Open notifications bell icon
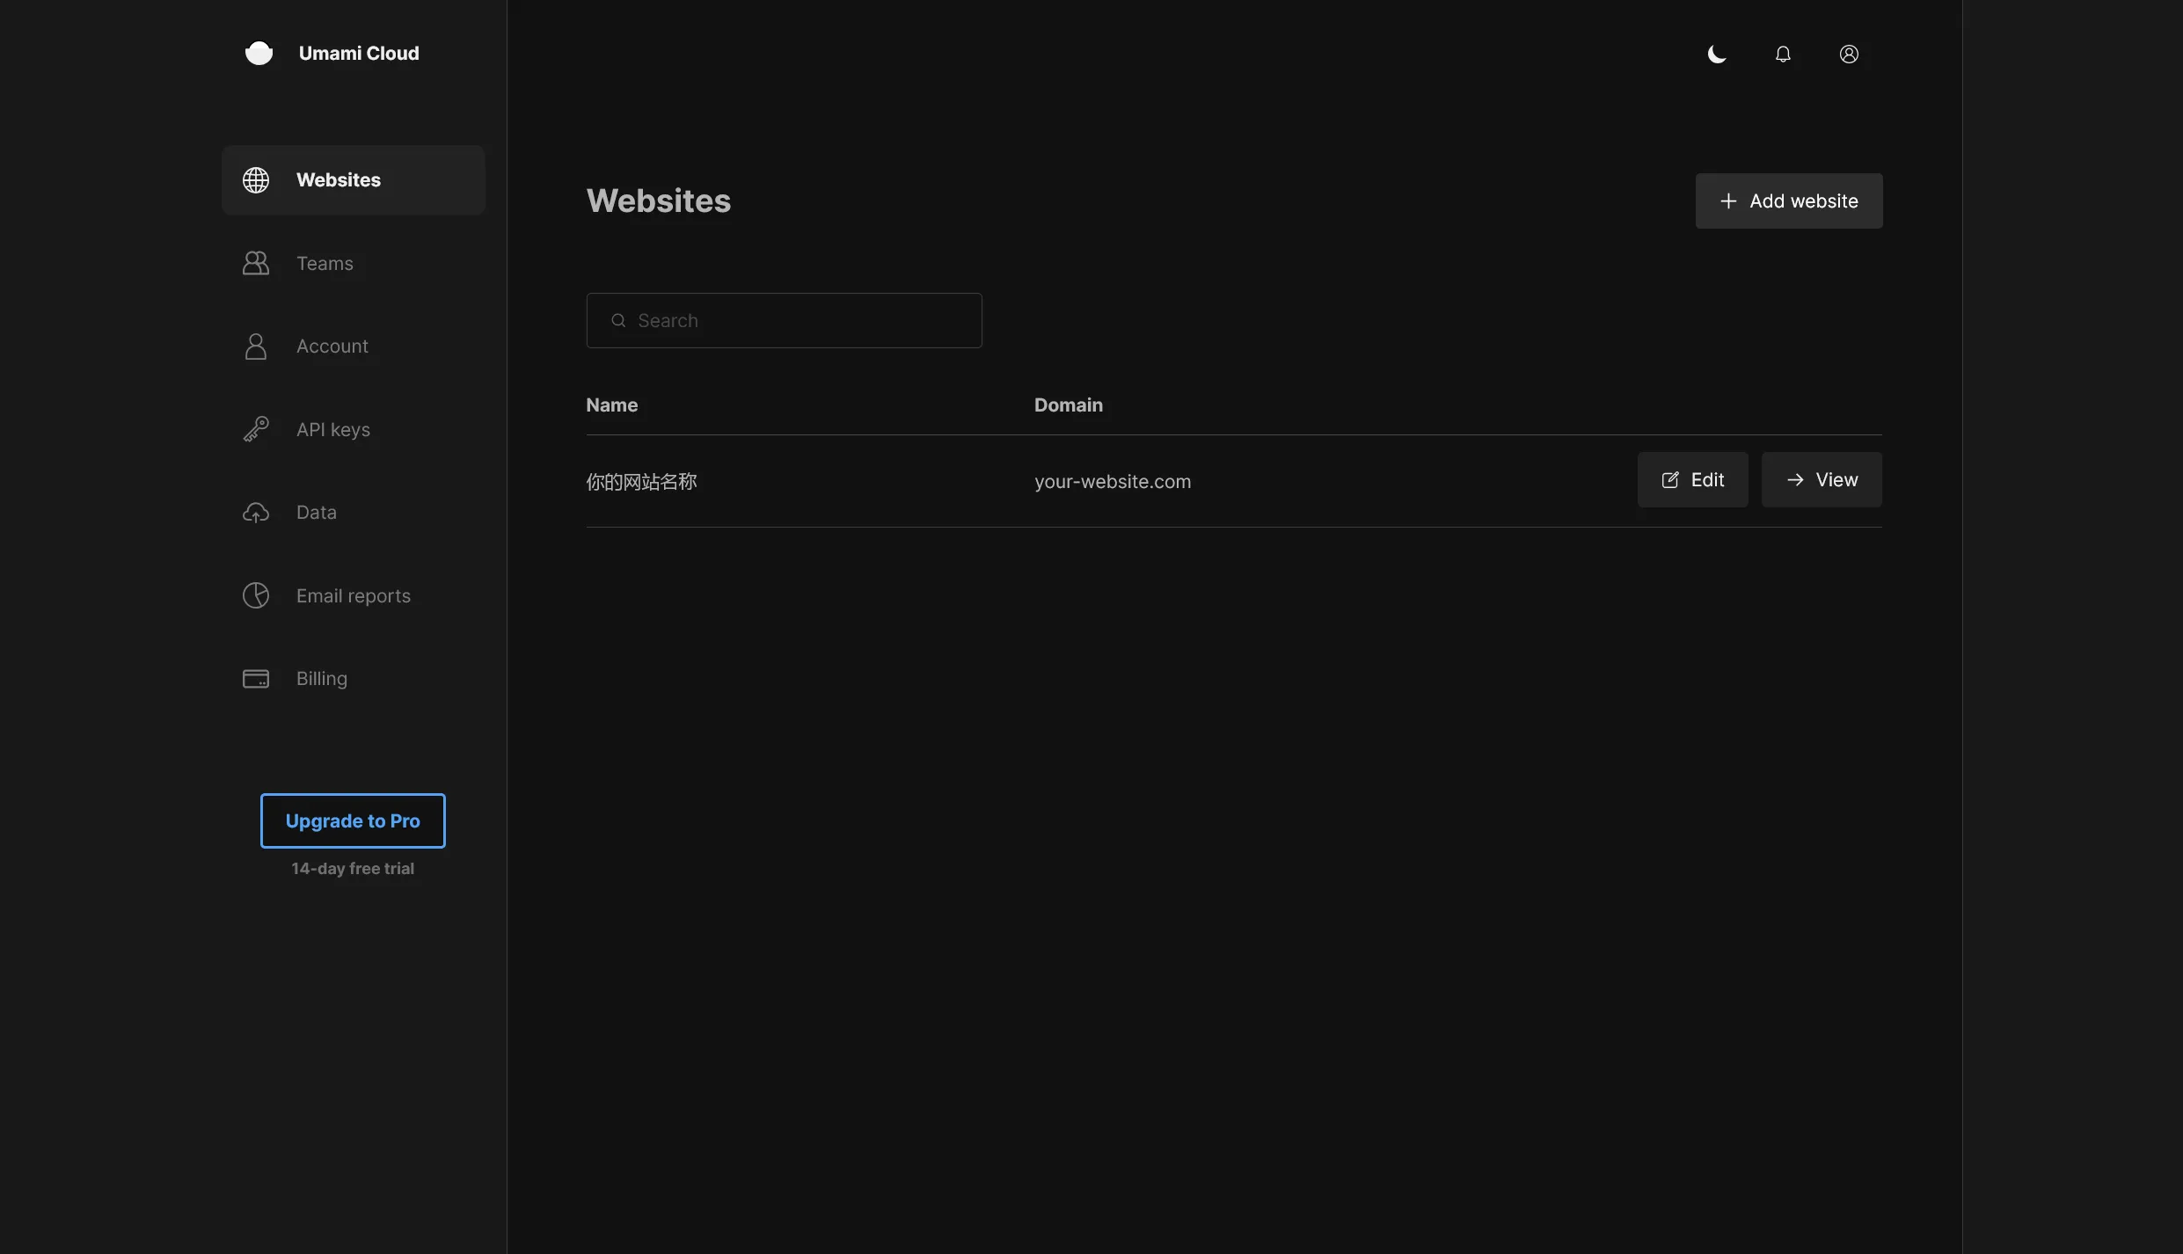 (1783, 55)
